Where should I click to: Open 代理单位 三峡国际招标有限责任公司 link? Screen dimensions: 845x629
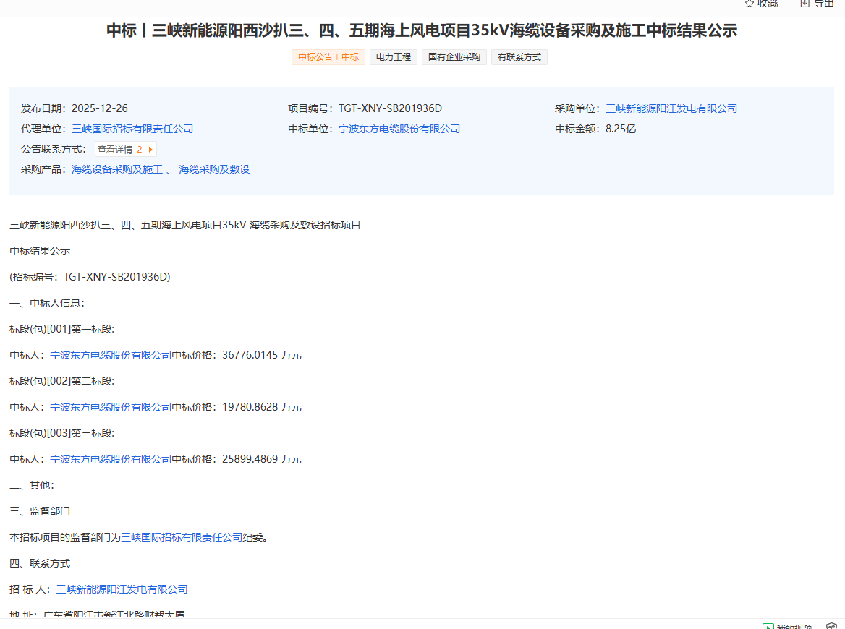coord(132,129)
